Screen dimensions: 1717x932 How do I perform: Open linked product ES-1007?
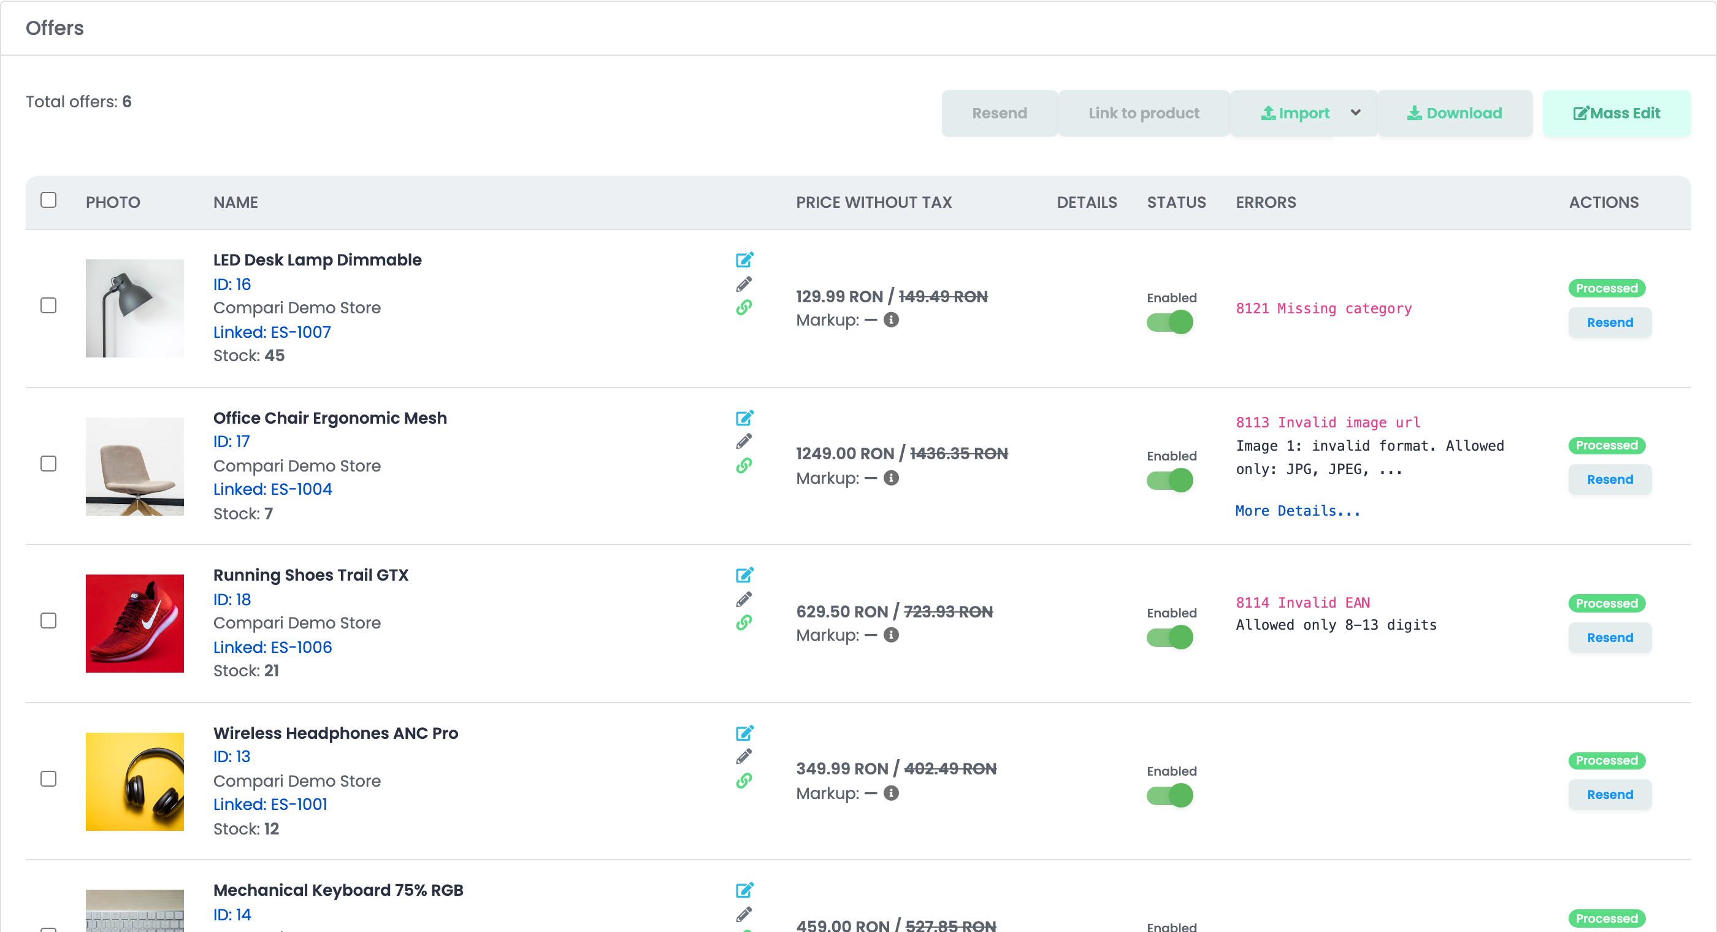coord(272,332)
